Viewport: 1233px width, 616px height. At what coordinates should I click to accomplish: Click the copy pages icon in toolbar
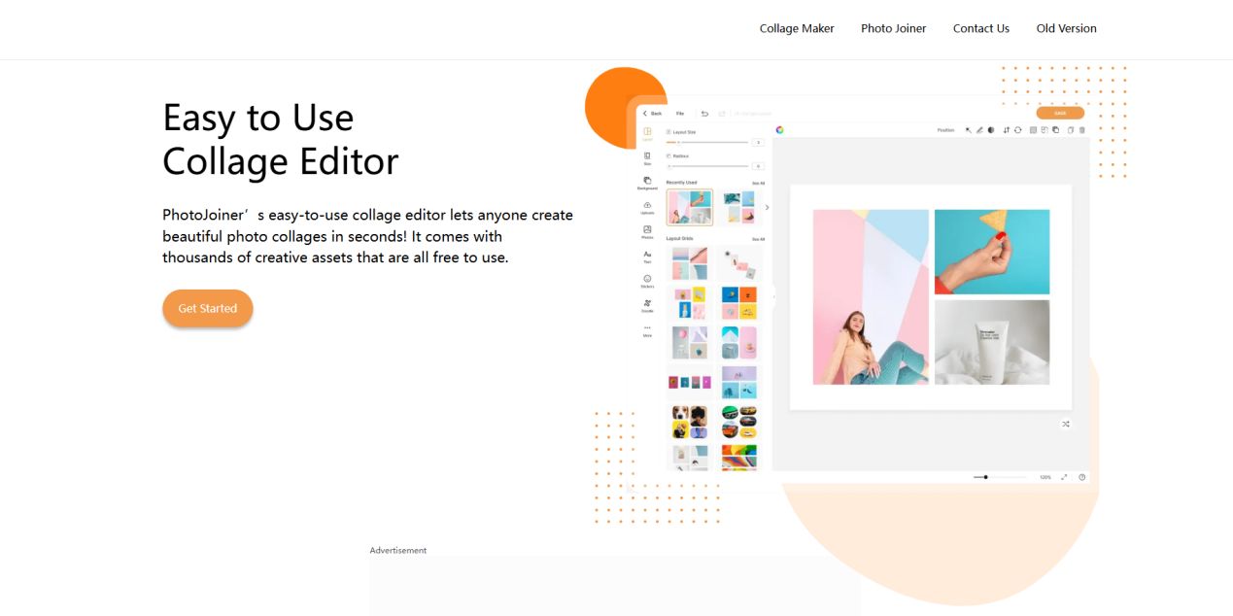(1070, 130)
